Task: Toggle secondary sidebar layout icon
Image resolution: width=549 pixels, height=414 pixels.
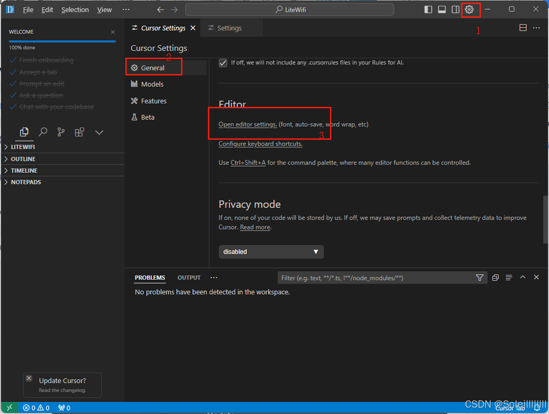Action: (455, 9)
